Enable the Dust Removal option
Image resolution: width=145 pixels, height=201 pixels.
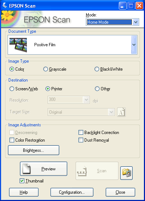click(x=81, y=140)
